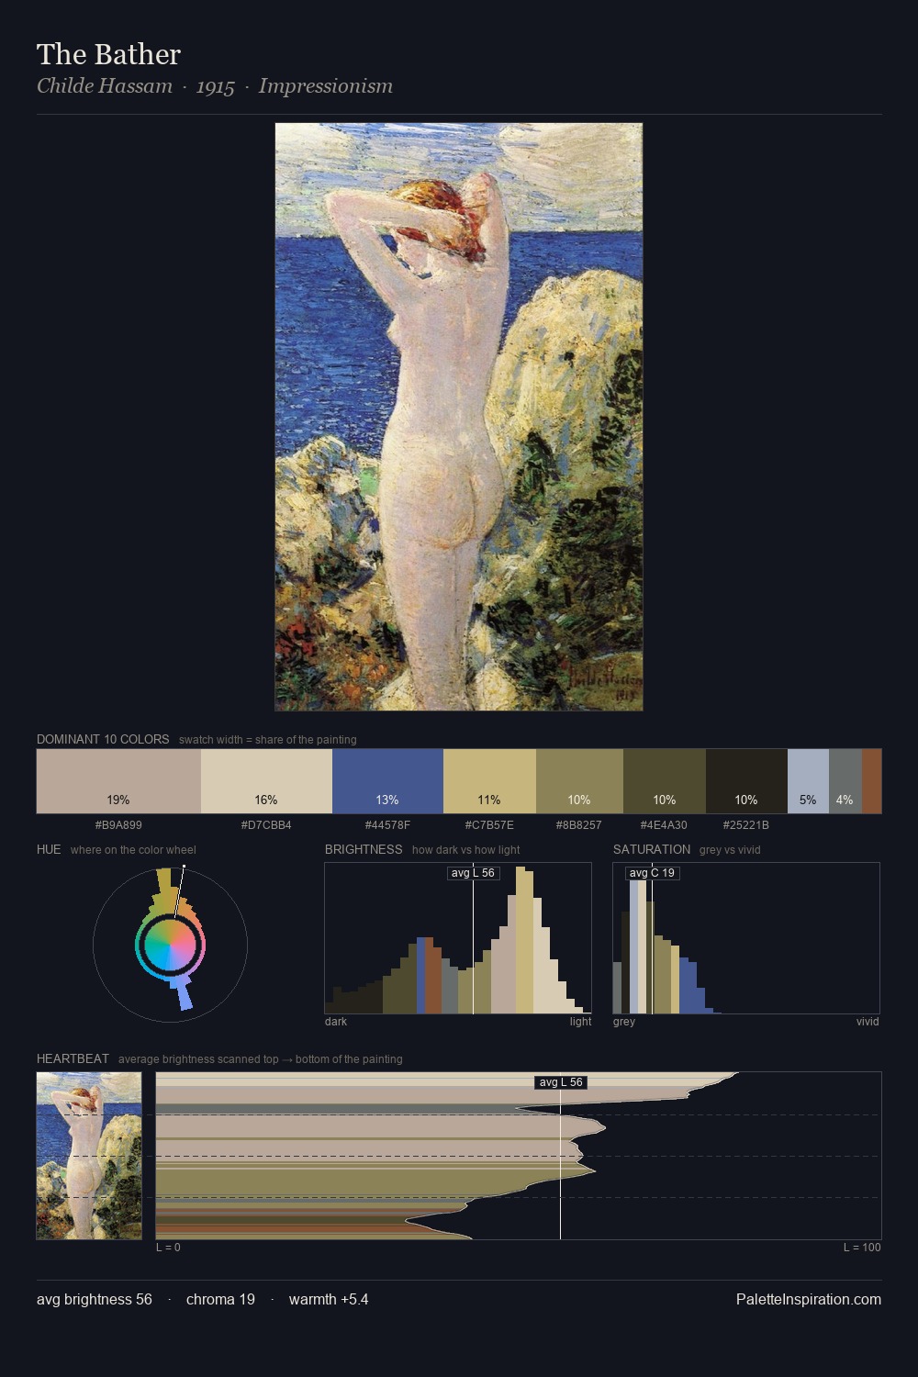The image size is (918, 1377).
Task: Select the 16% cream swatch #D7CBB4
Action: 266,781
